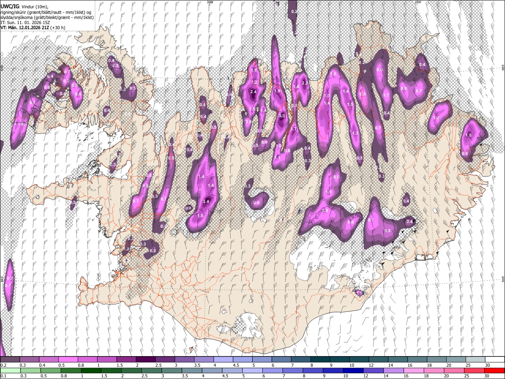Click upper legend swatch between 0.2 and 0.3
The image size is (505, 379).
pyautogui.click(x=10, y=360)
